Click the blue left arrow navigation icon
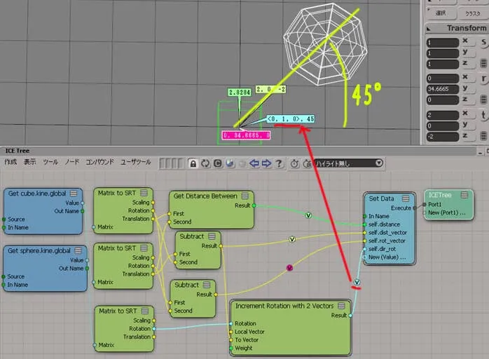Image resolution: width=489 pixels, height=359 pixels. coord(254,163)
